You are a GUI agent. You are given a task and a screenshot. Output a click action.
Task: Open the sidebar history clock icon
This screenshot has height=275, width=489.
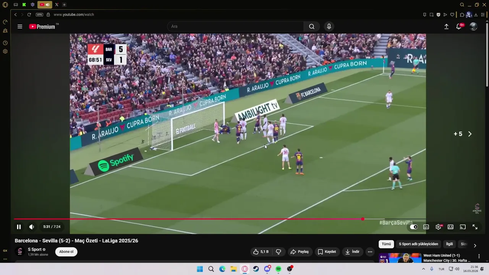point(5,43)
